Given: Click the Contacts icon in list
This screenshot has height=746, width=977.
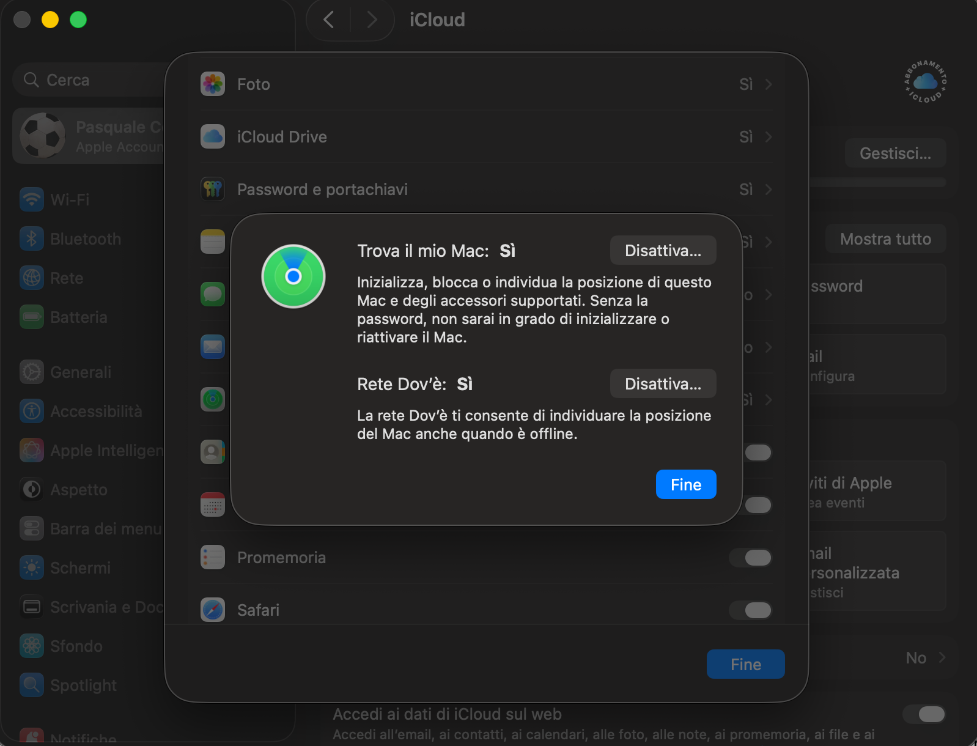Looking at the screenshot, I should click(213, 452).
